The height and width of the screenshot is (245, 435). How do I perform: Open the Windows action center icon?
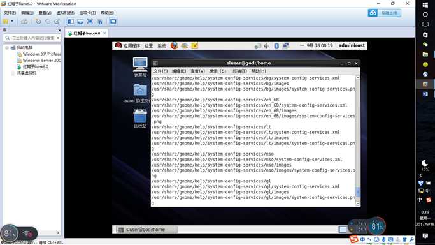coord(425,236)
